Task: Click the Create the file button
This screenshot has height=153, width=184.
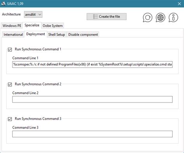Action: [106, 17]
